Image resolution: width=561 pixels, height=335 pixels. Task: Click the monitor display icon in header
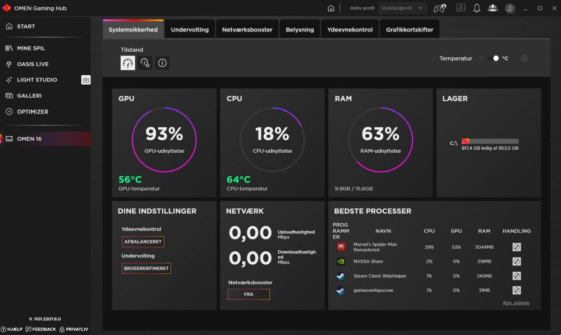(x=461, y=8)
